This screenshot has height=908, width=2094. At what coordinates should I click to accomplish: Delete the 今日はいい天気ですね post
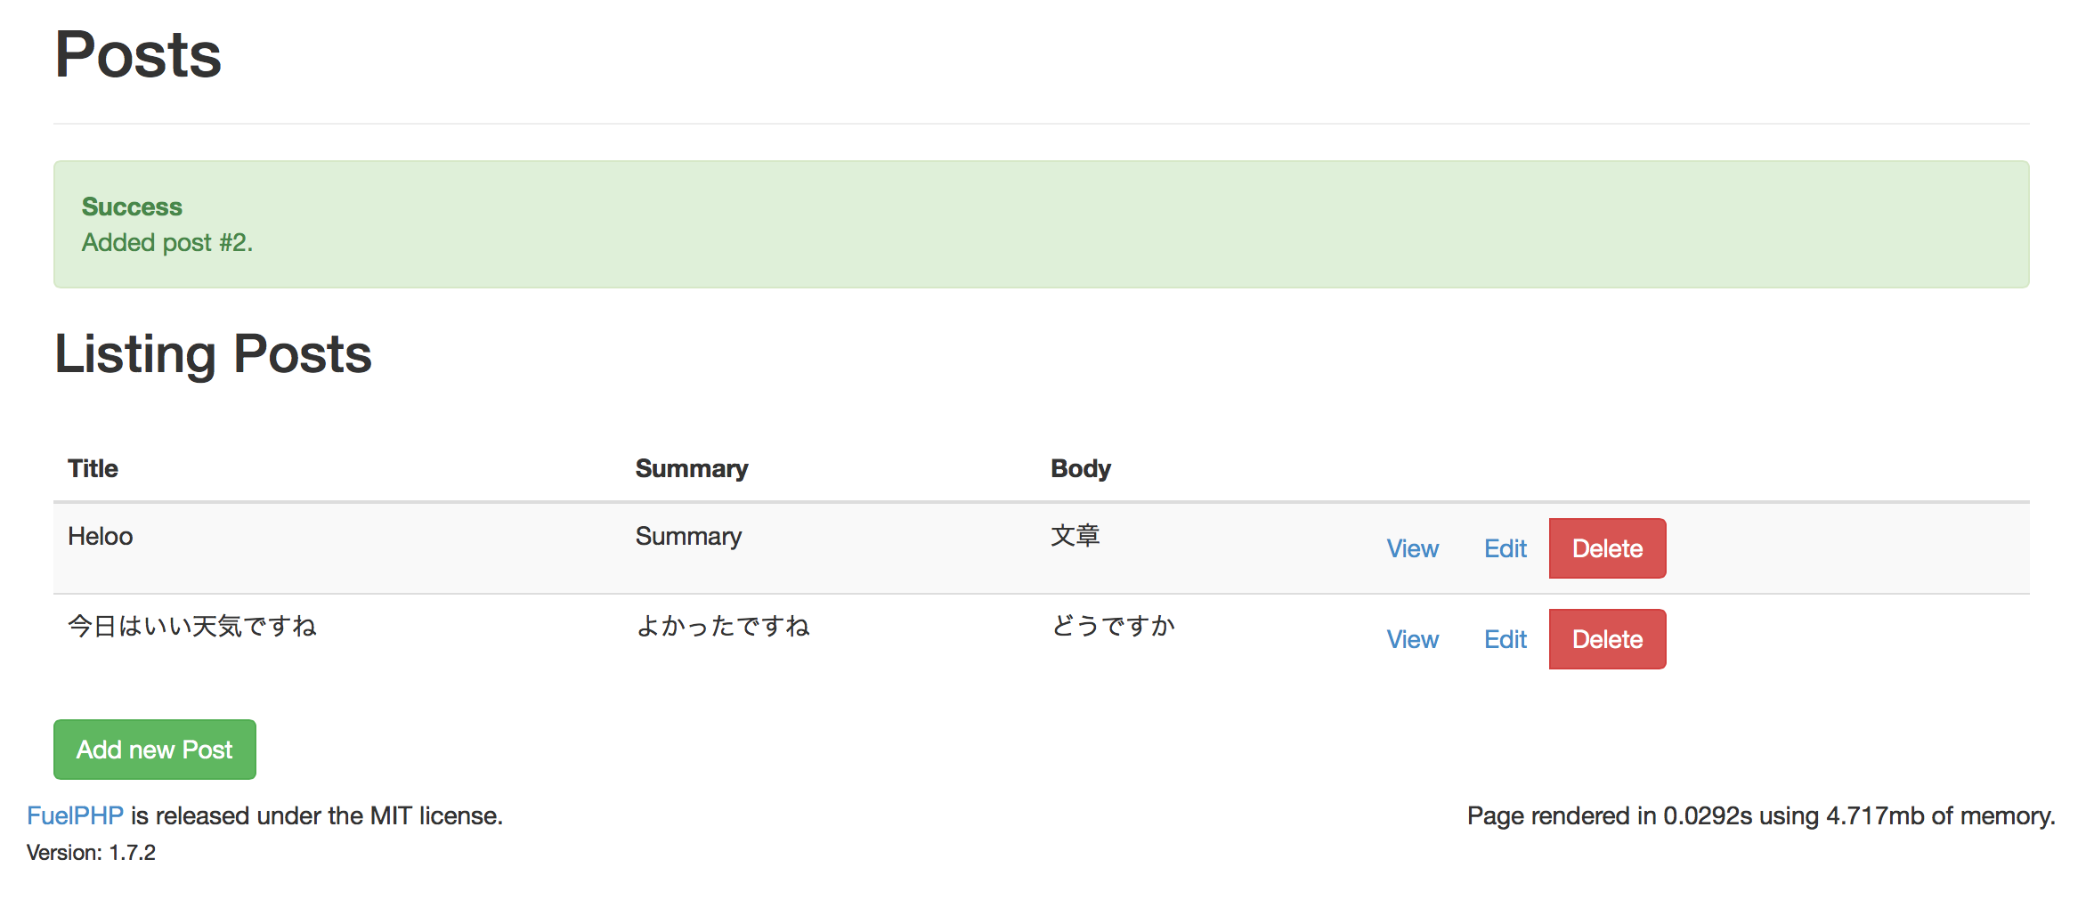click(1606, 639)
